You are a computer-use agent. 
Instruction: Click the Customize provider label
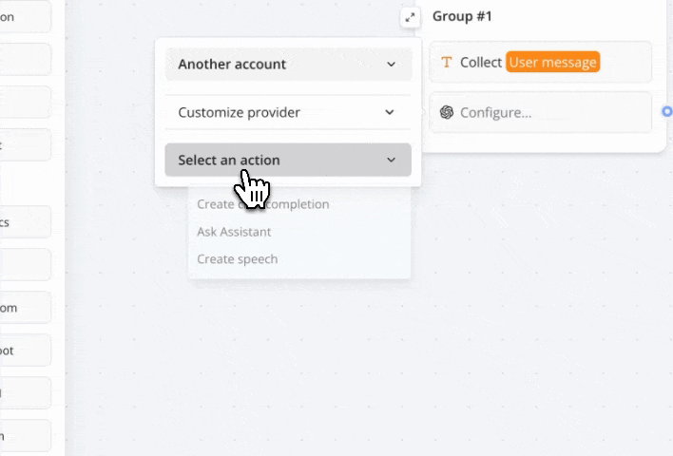pyautogui.click(x=239, y=112)
